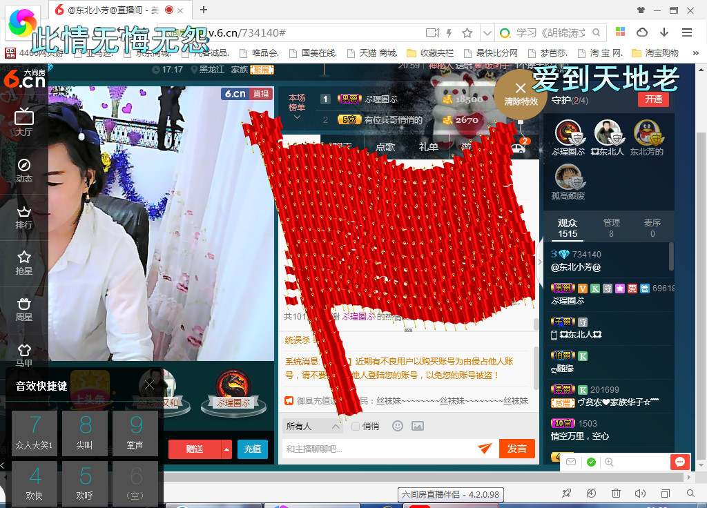Click the status bar search magnifier
Screen dimensions: 707x508
click(x=690, y=494)
